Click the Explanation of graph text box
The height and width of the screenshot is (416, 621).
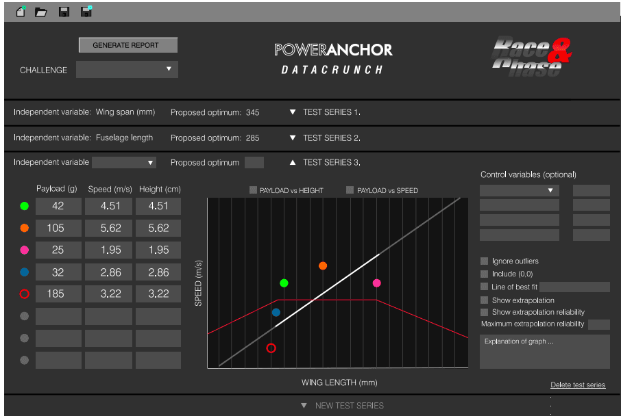(x=544, y=352)
